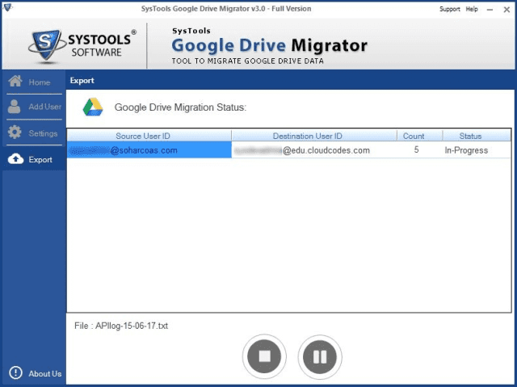Open the Add User sidebar item
This screenshot has height=387, width=517.
[34, 107]
